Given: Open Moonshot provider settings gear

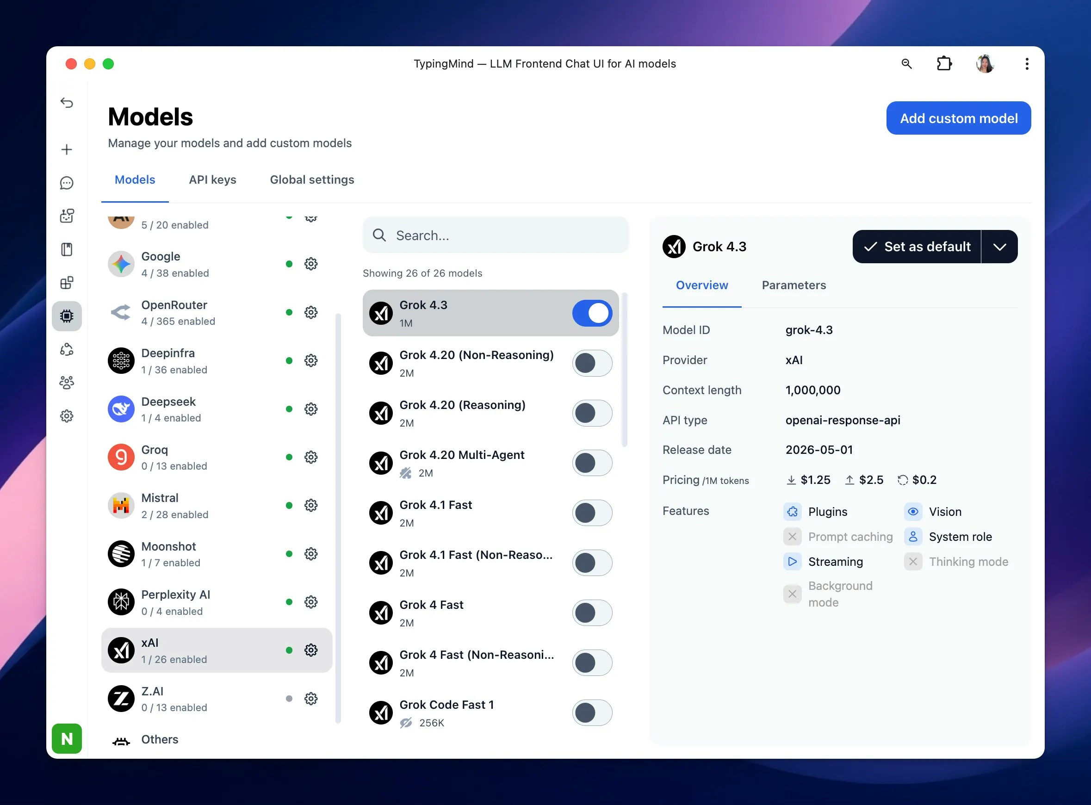Looking at the screenshot, I should [x=311, y=554].
